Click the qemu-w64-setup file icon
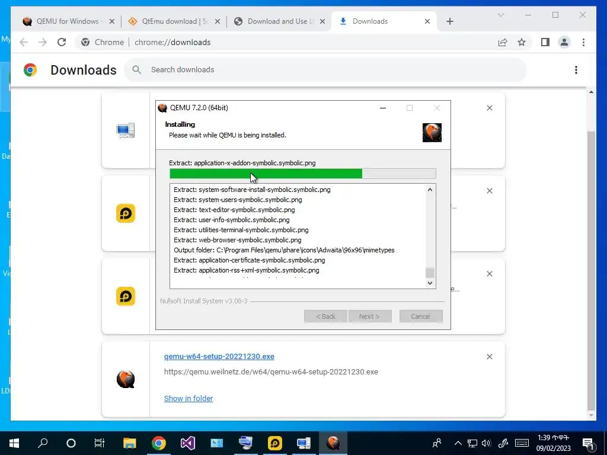The width and height of the screenshot is (607, 455). [x=126, y=379]
